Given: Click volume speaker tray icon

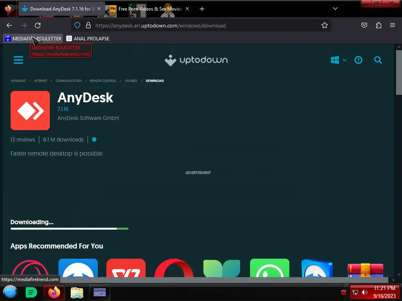Looking at the screenshot, I should pyautogui.click(x=364, y=292).
